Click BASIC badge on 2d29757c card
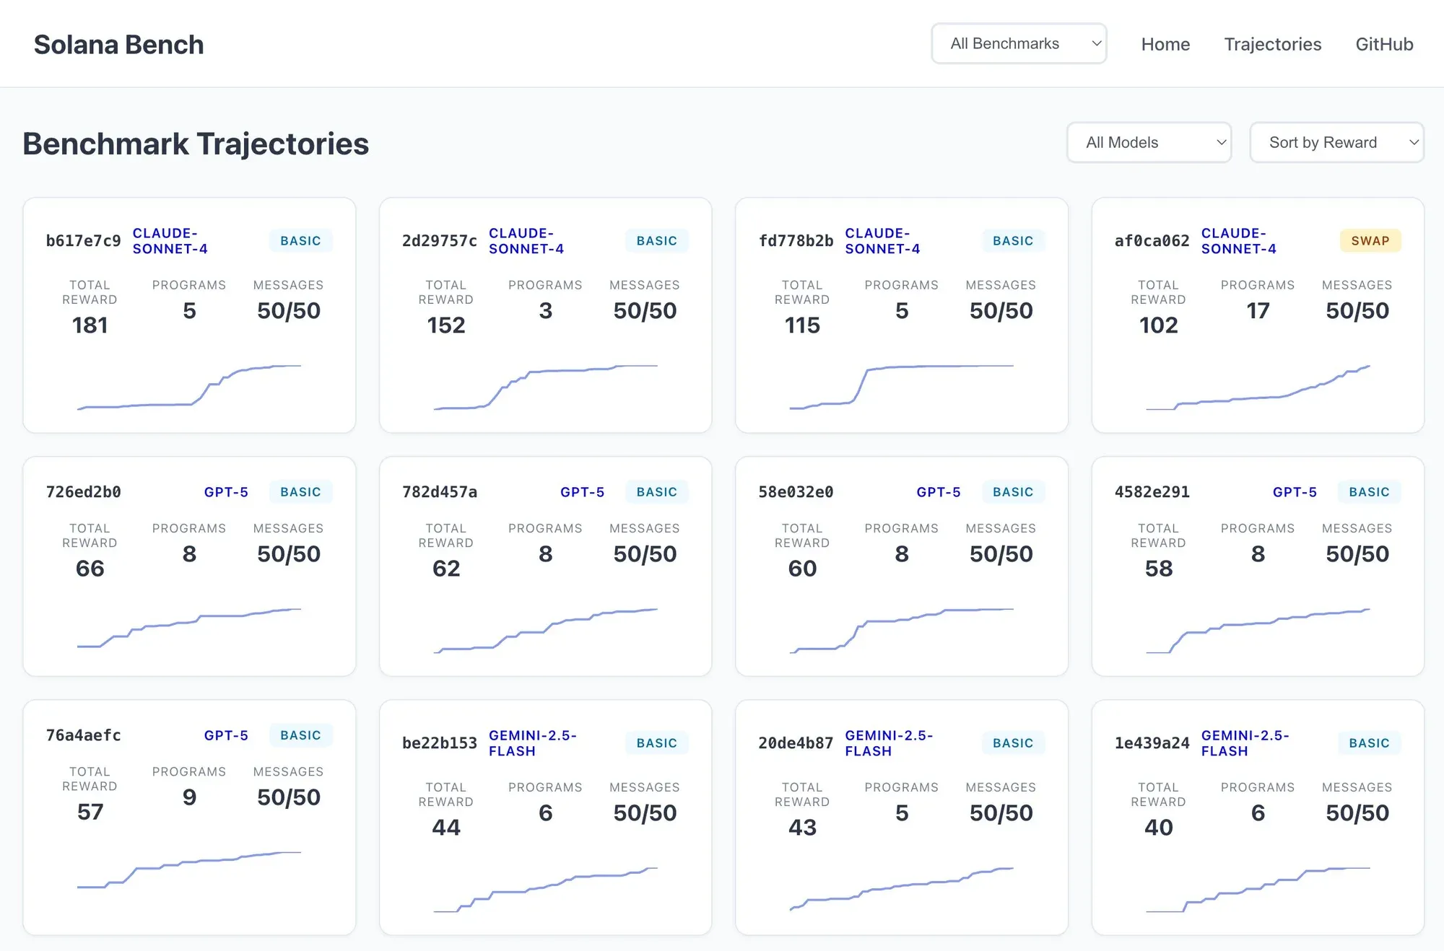1444x951 pixels. click(656, 241)
